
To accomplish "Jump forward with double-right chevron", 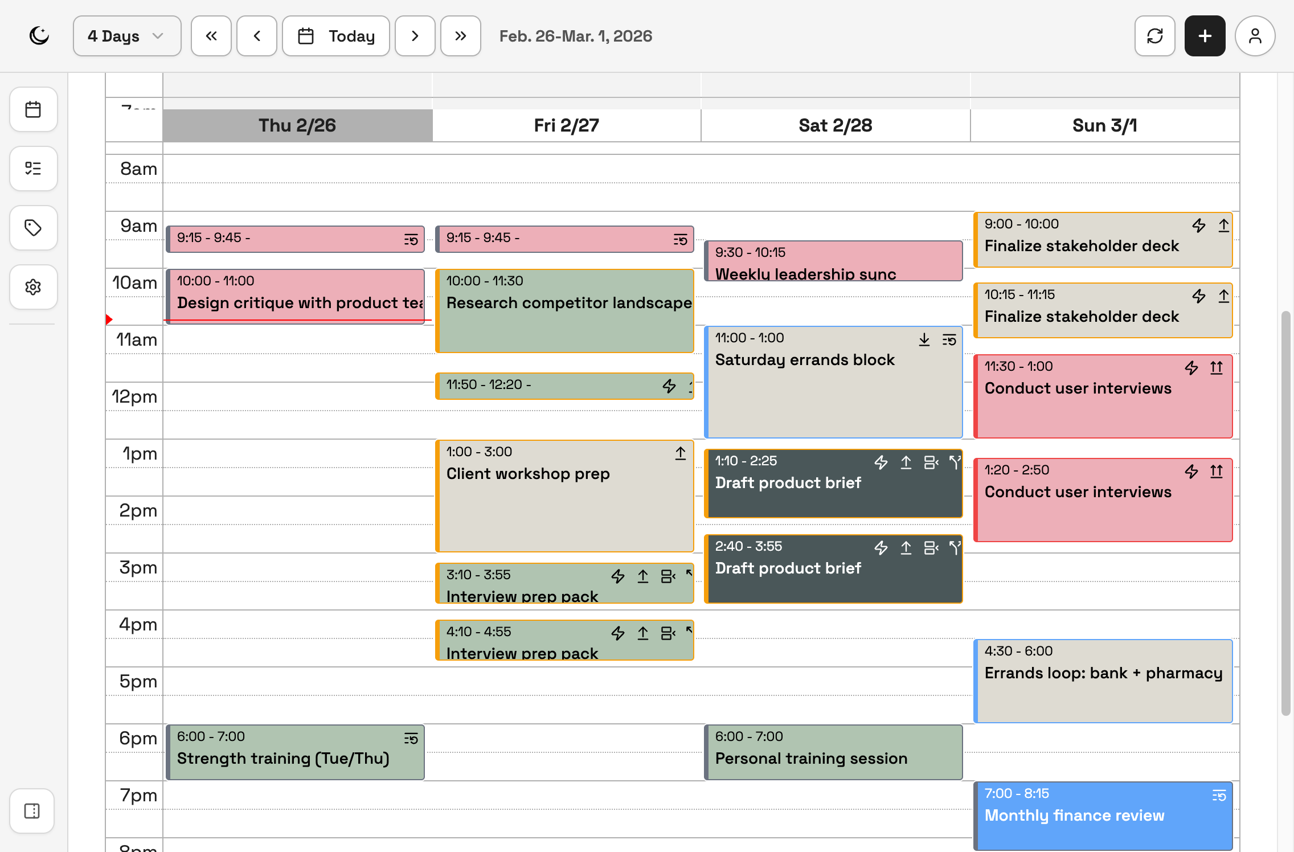I will point(461,36).
